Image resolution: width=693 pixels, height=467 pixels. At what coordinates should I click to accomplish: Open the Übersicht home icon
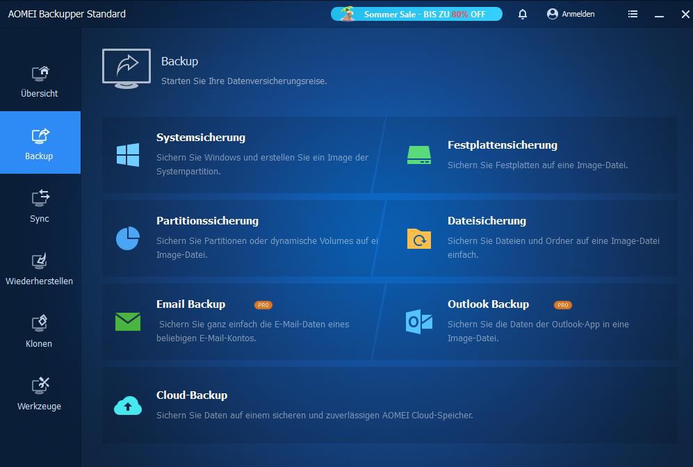point(40,74)
